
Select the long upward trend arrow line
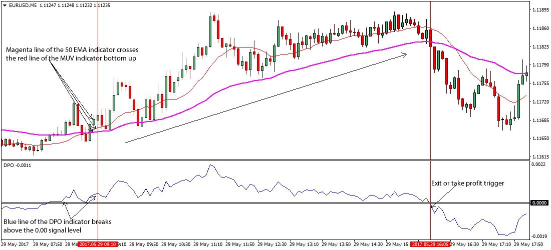pos(265,98)
